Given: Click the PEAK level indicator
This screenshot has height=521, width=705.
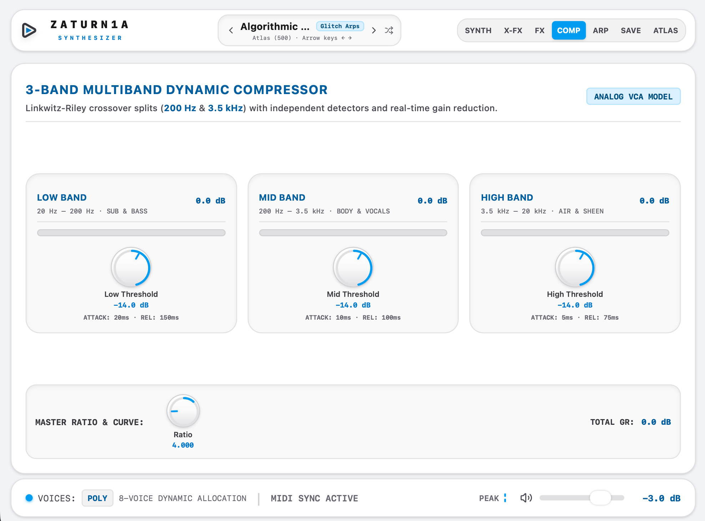Looking at the screenshot, I should (492, 498).
